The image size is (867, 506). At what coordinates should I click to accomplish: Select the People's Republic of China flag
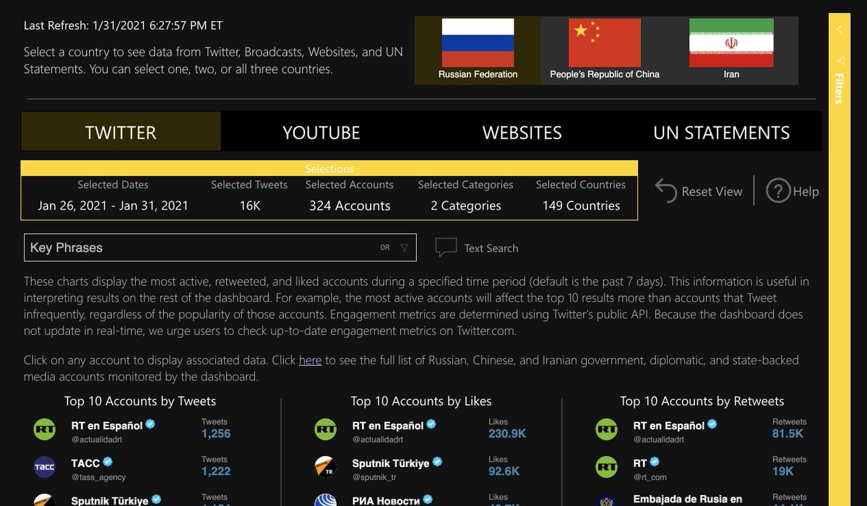[605, 43]
